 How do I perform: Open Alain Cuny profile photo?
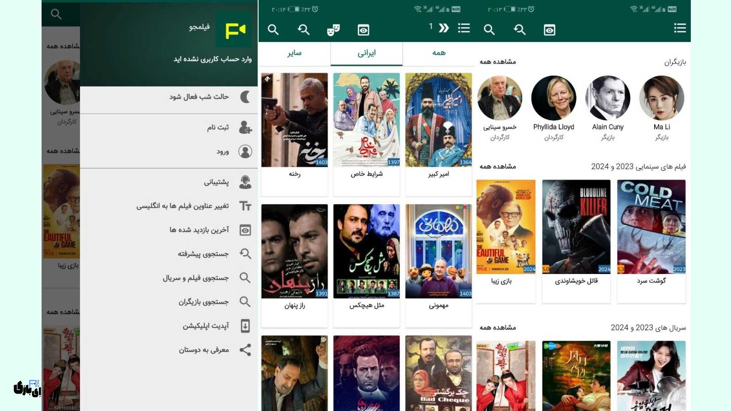(x=608, y=98)
